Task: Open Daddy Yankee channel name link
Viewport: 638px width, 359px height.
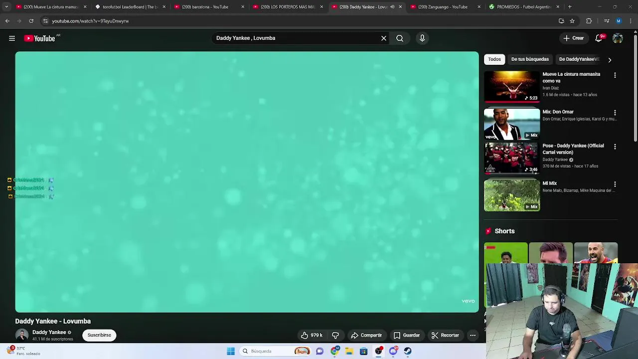Action: [x=49, y=332]
